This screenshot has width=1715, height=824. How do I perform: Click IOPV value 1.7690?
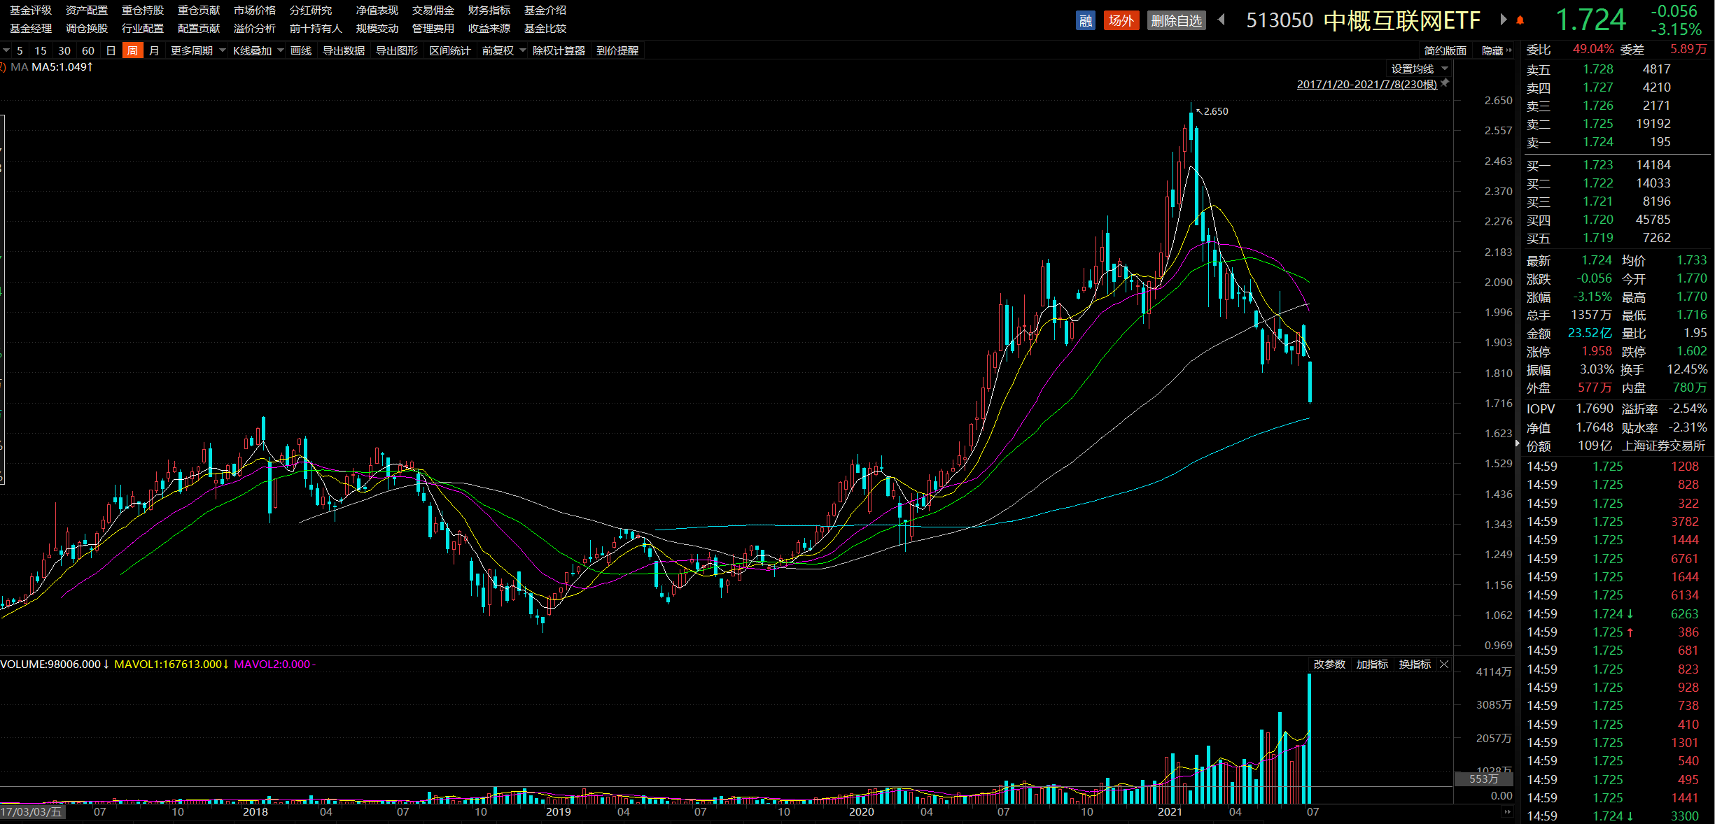pos(1595,409)
